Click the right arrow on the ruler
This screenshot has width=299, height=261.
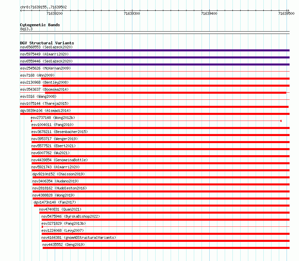(x=288, y=10)
